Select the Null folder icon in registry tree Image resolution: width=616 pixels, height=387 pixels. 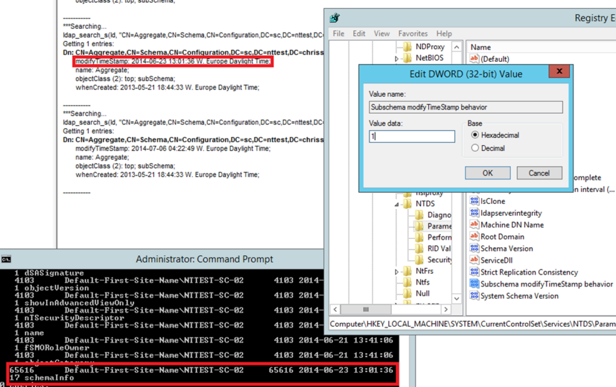pyautogui.click(x=407, y=294)
